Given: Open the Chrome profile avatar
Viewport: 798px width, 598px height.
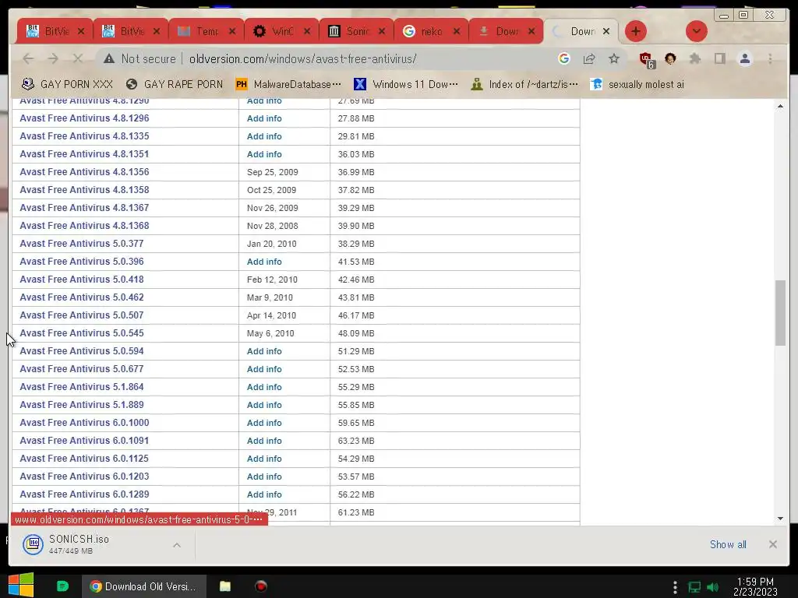Looking at the screenshot, I should click(744, 59).
